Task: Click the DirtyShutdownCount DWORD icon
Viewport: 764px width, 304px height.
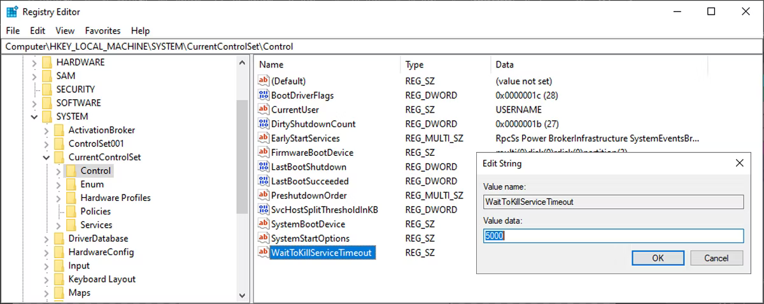Action: coord(264,124)
